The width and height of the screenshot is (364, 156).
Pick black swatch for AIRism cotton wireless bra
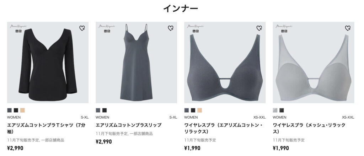click(x=193, y=110)
